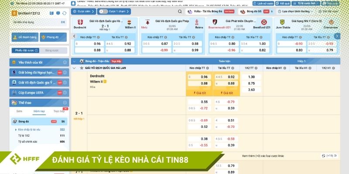Click info icon next to Kèo chấp H1 header
Image resolution: width=349 pixels, height=174 pixels.
coord(285,68)
